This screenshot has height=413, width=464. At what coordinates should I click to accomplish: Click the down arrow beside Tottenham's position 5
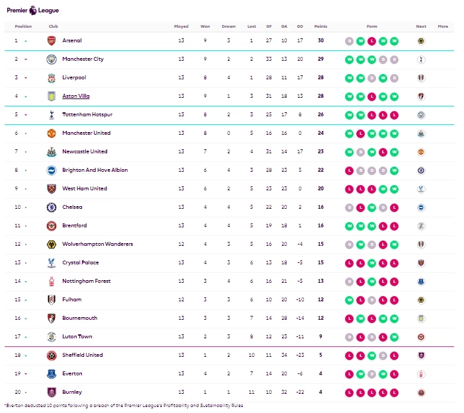coord(26,115)
